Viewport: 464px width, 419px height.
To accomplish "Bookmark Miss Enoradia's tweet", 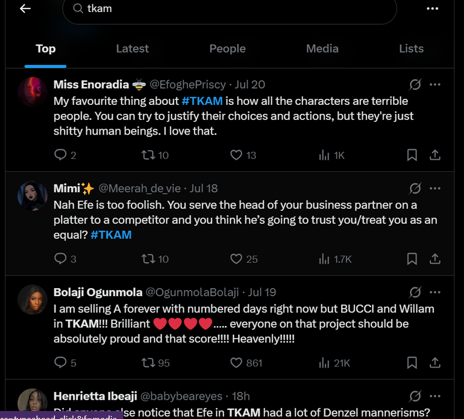I will click(x=412, y=155).
